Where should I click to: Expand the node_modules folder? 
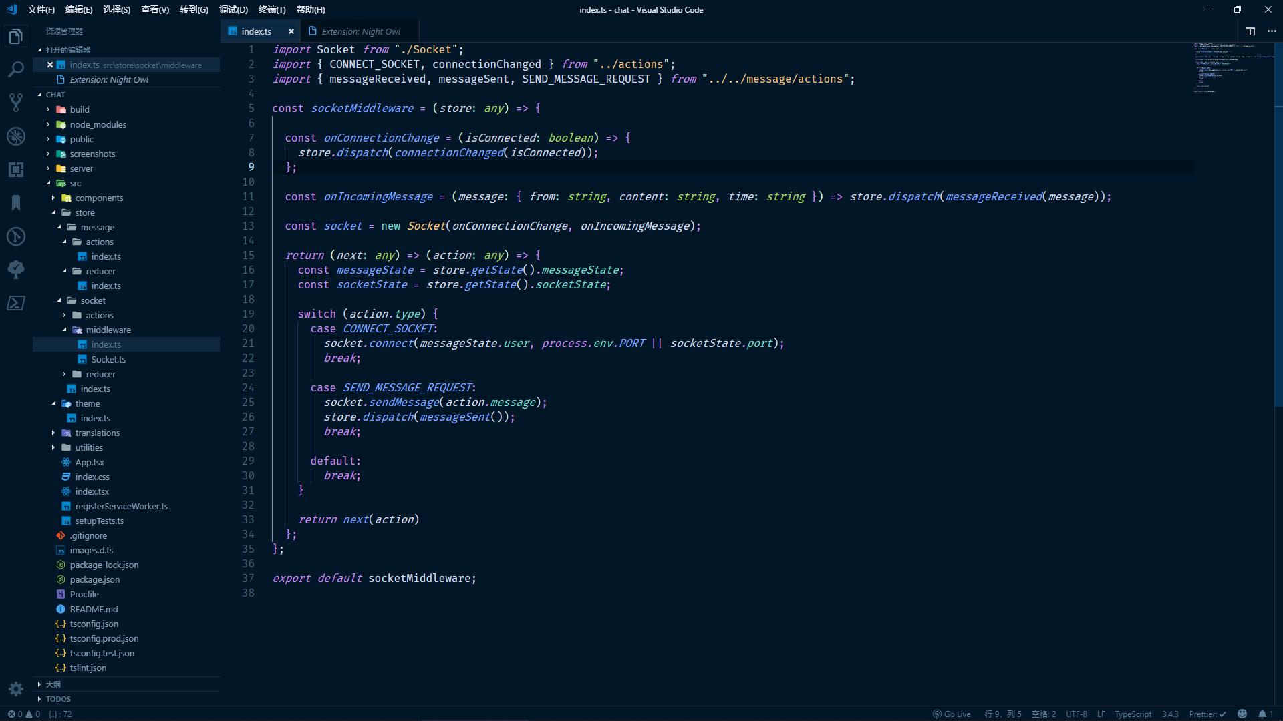click(98, 124)
